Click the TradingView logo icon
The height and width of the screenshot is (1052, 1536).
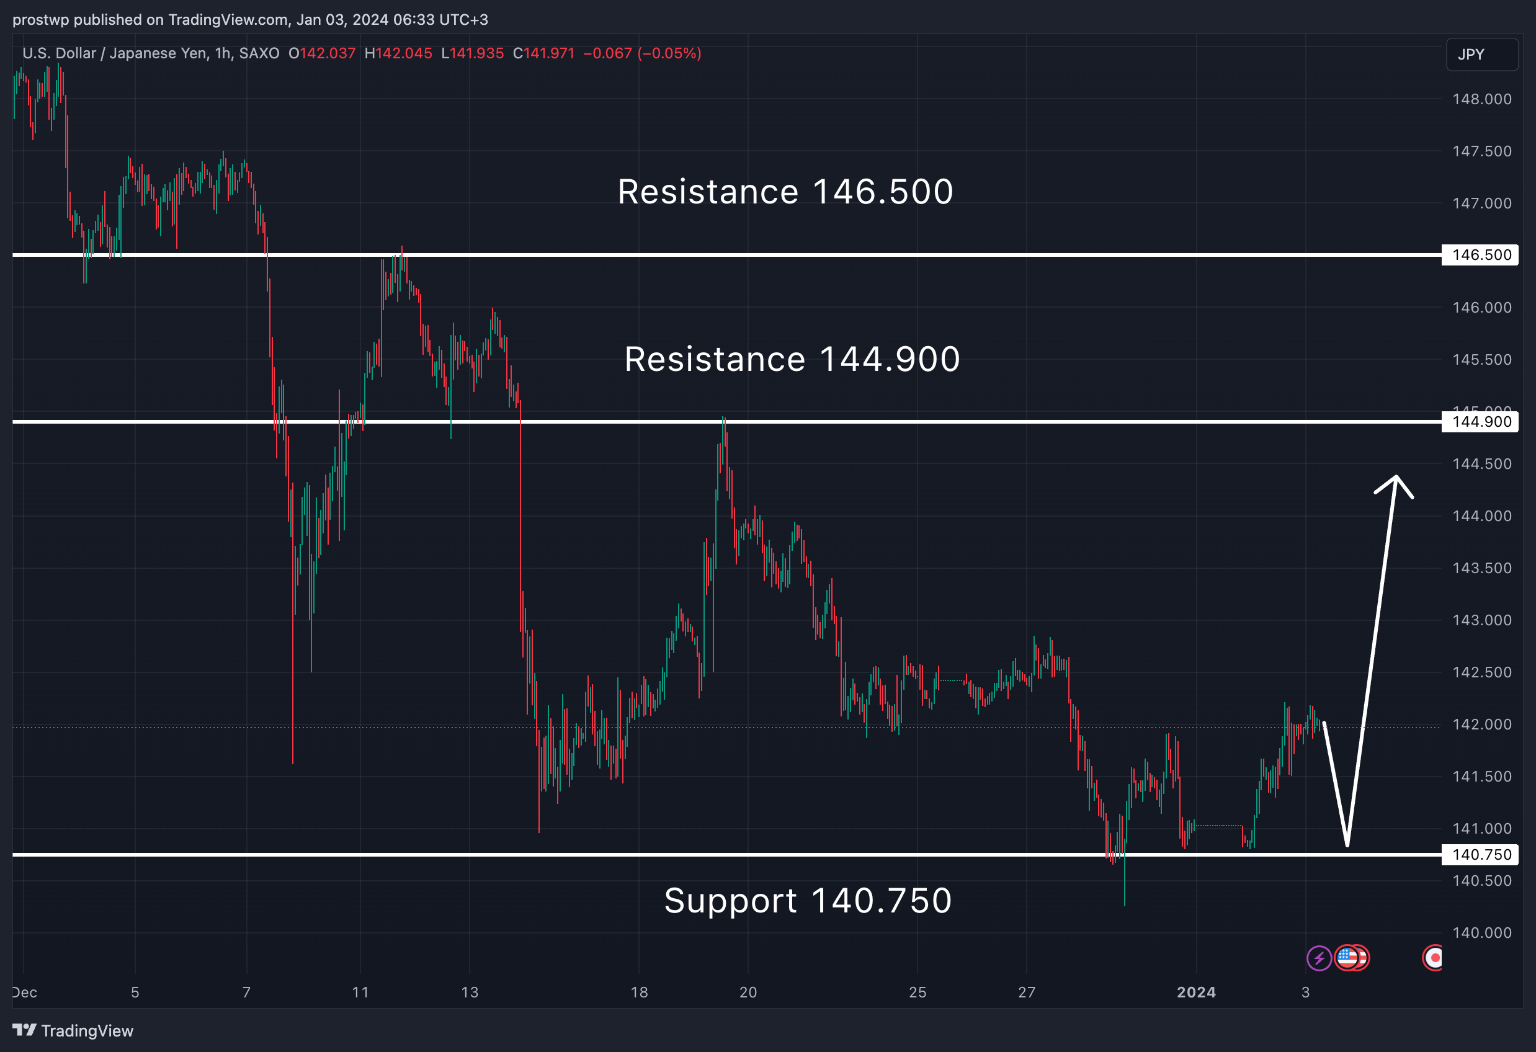pos(24,1030)
